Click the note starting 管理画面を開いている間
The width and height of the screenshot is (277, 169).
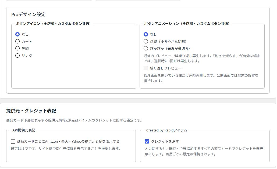tap(201, 78)
